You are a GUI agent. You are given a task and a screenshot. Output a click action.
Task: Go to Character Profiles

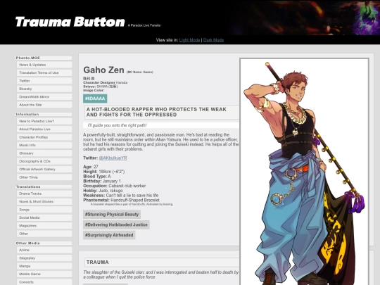[44, 137]
